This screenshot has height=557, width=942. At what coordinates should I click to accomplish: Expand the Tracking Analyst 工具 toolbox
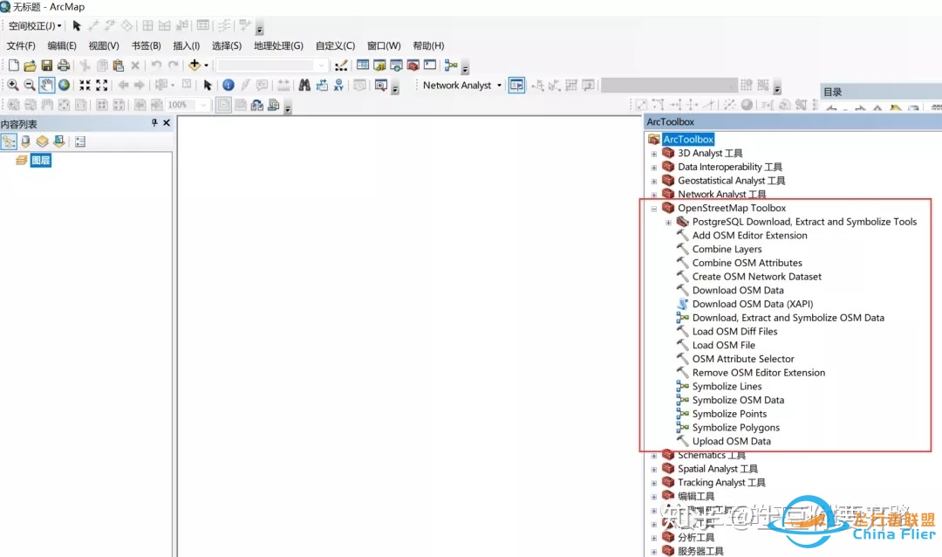pos(654,484)
